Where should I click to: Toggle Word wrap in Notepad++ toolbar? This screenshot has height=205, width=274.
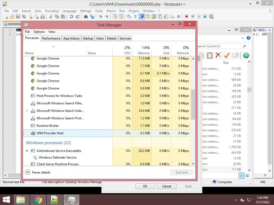point(129,17)
